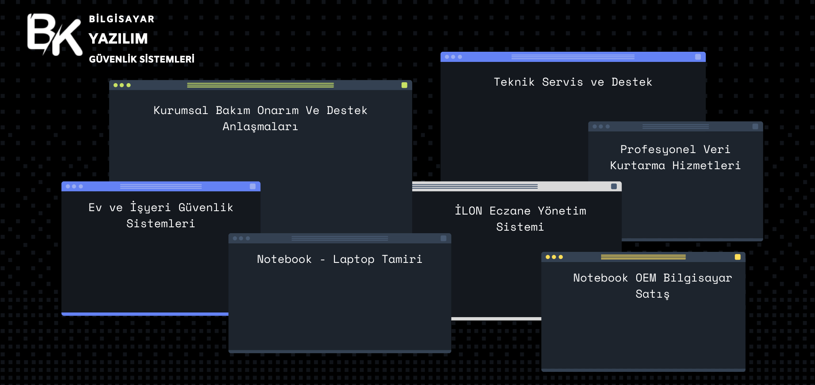Click square icon in Veri Kurtarma window titlebar
The height and width of the screenshot is (385, 815).
[755, 126]
